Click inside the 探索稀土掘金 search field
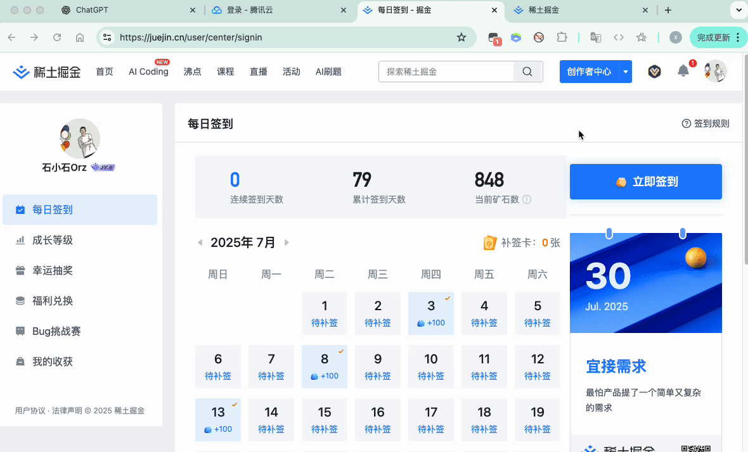This screenshot has height=452, width=748. pyautogui.click(x=446, y=72)
